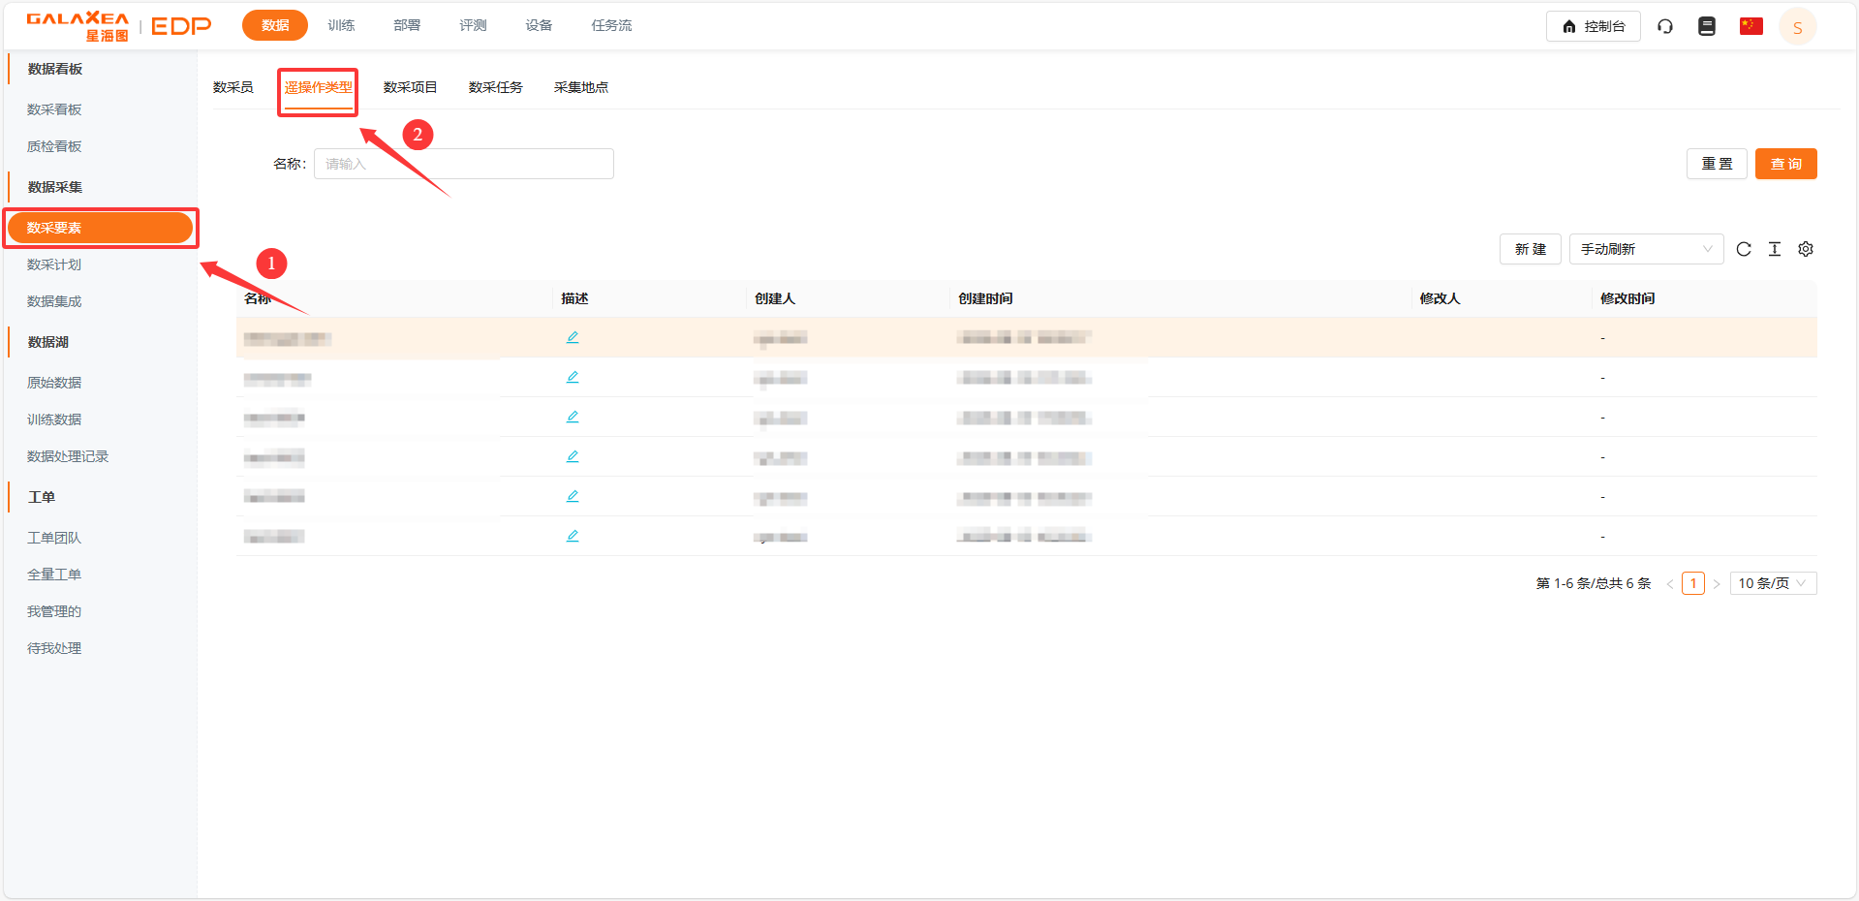Open the 控制台 console button
The width and height of the screenshot is (1859, 901).
tap(1593, 26)
